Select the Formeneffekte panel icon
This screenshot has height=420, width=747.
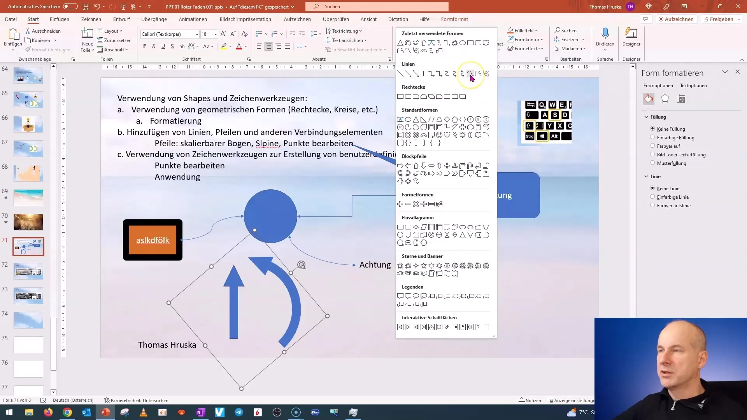click(x=665, y=98)
